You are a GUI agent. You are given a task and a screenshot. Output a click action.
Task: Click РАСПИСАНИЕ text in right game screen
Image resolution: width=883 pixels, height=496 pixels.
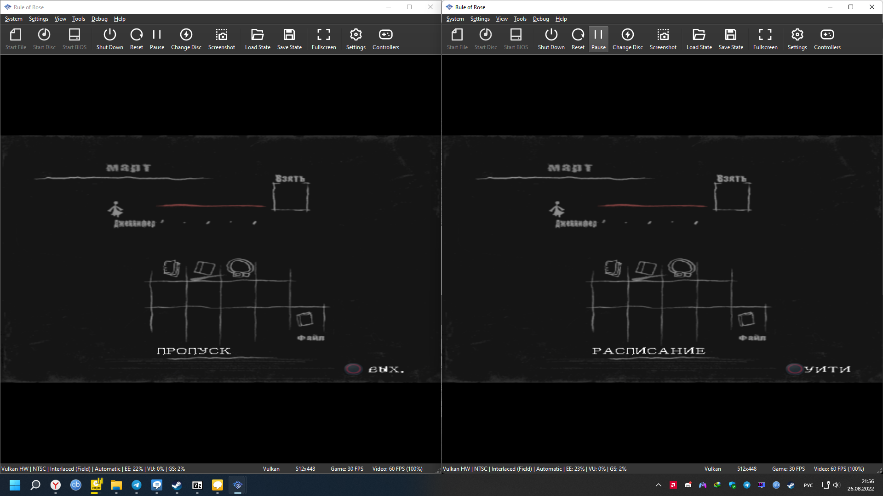648,351
